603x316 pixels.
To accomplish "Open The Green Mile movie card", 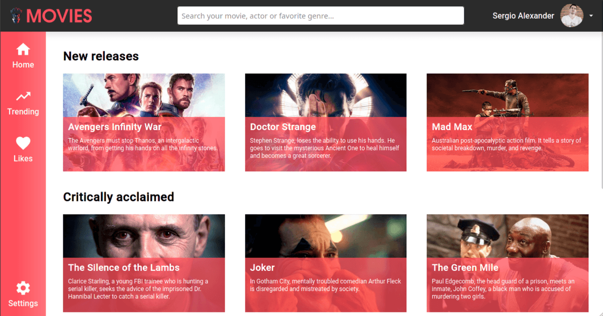I will [507, 263].
